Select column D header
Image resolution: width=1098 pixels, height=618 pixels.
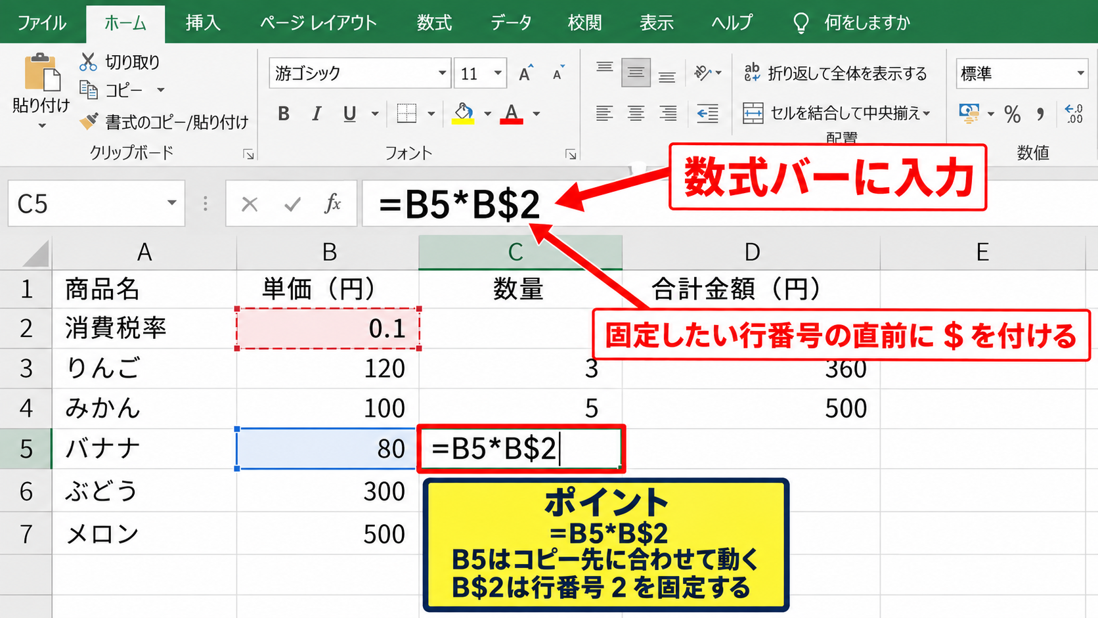pos(751,252)
